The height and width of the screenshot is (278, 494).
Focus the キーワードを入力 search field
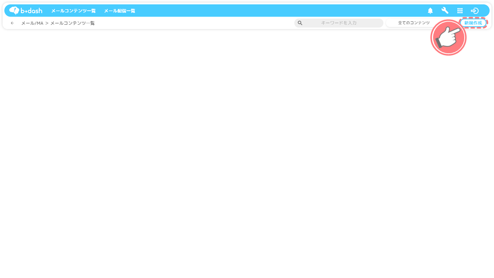(339, 23)
